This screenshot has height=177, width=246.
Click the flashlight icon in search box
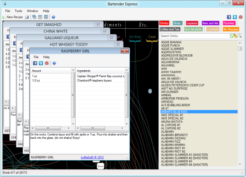(236, 36)
